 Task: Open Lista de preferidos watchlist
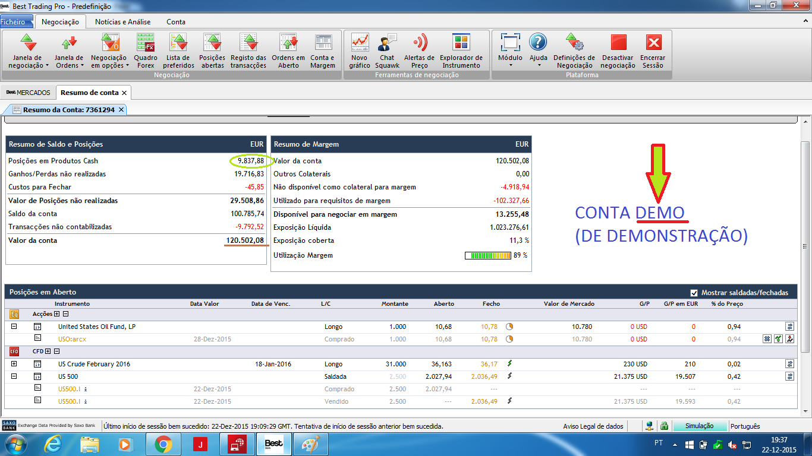(x=178, y=51)
